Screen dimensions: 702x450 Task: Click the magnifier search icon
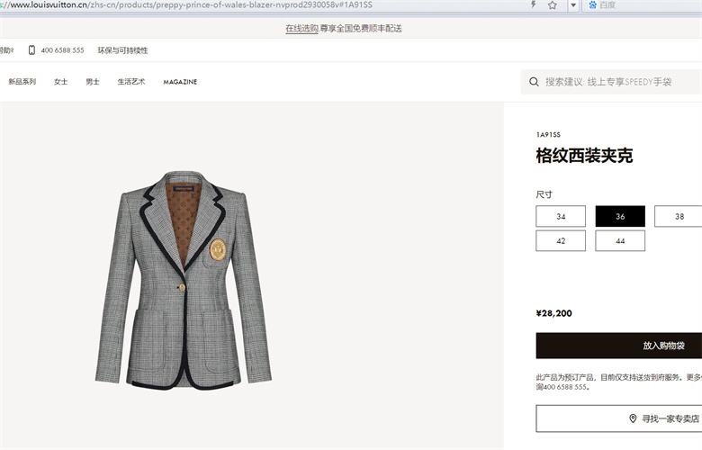click(534, 82)
